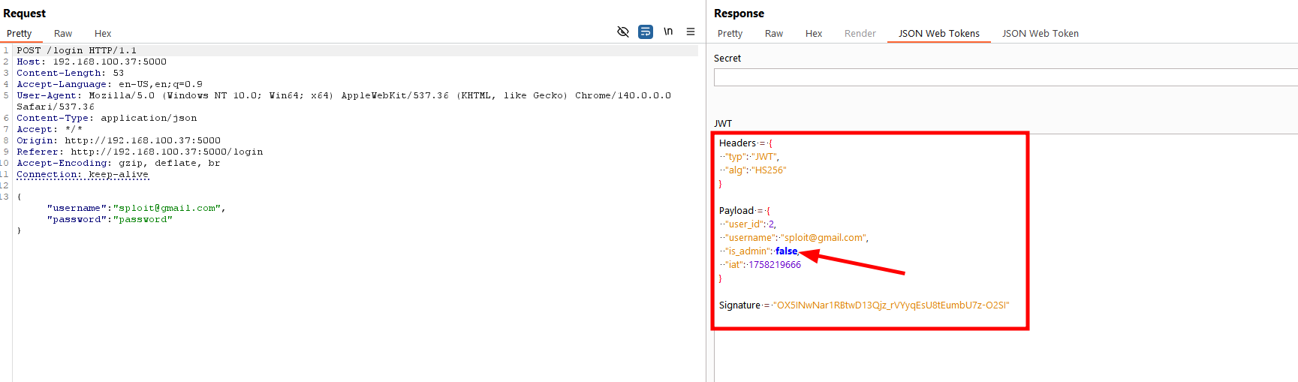
Task: Click into the Secret input field
Action: pyautogui.click(x=1004, y=77)
